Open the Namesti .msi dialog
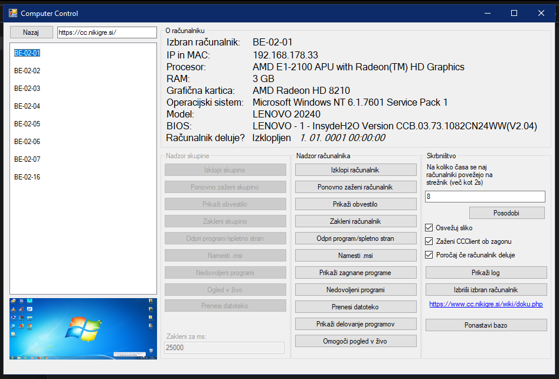559x379 pixels. [355, 256]
